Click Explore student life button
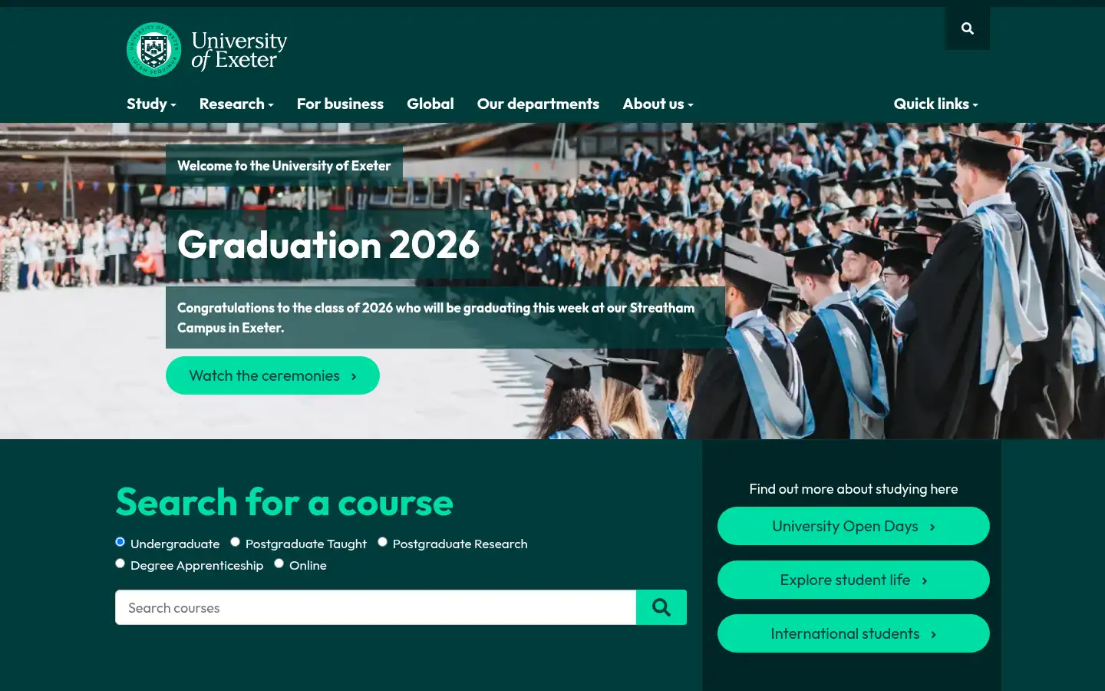1105x691 pixels. click(853, 580)
